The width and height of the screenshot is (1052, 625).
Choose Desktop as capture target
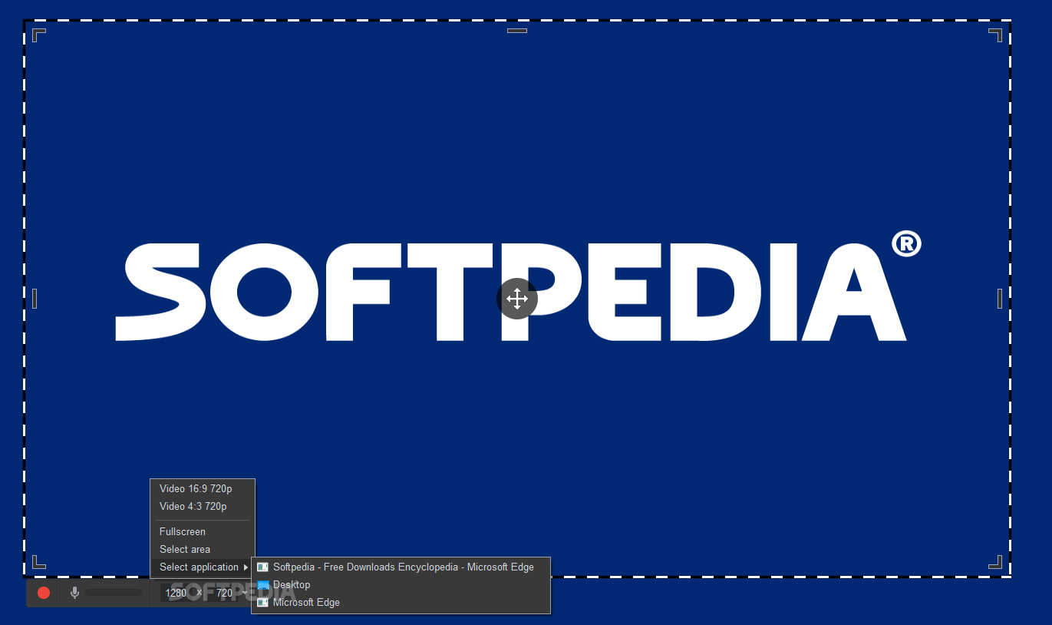click(401, 584)
